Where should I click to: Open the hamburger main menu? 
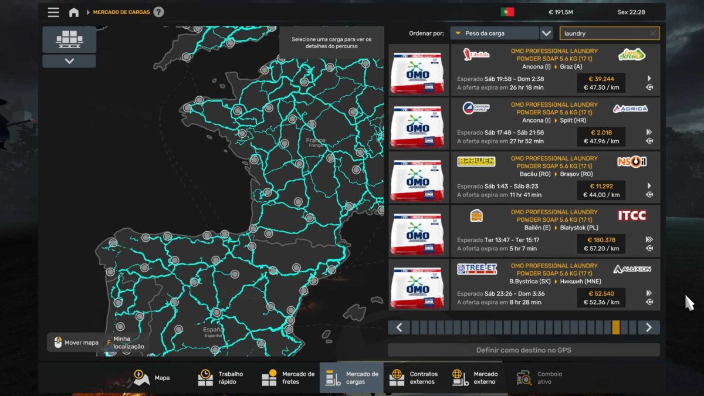click(53, 12)
